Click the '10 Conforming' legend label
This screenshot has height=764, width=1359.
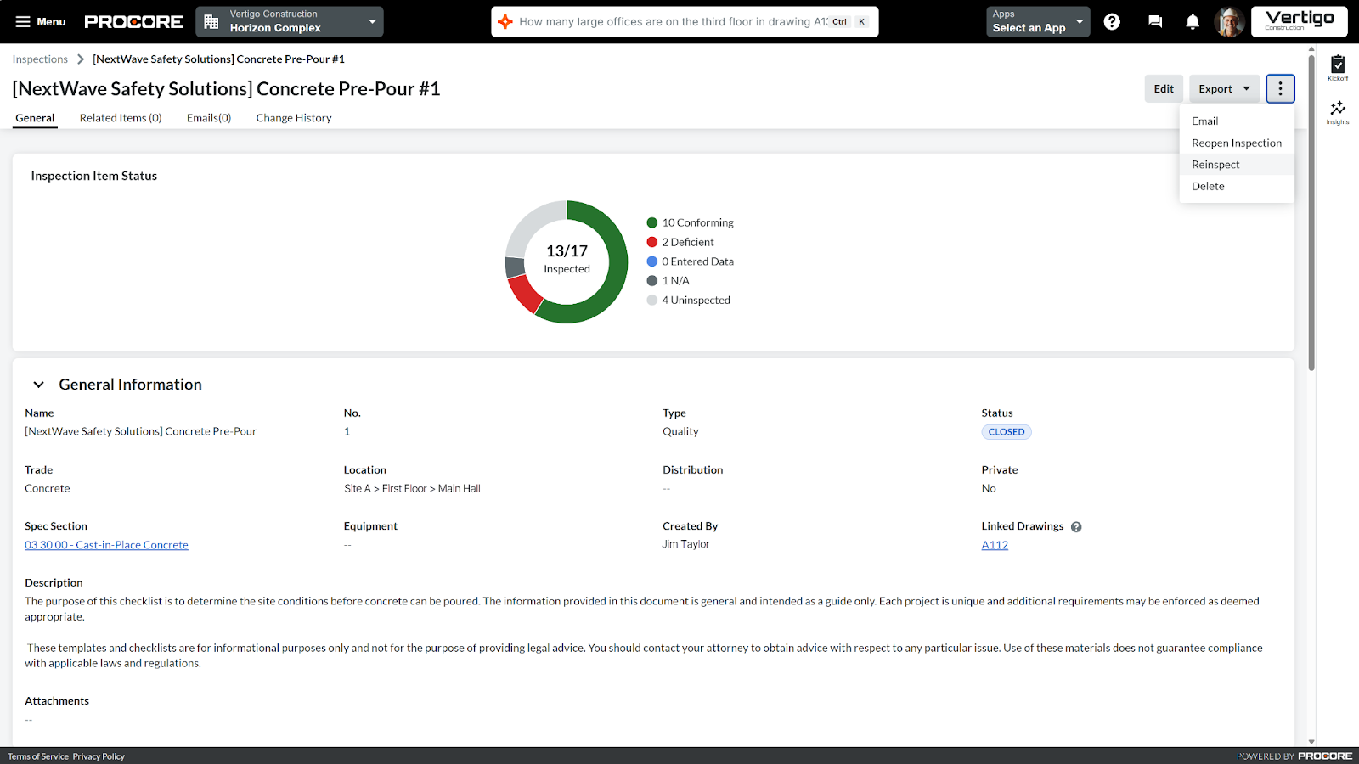tap(698, 223)
